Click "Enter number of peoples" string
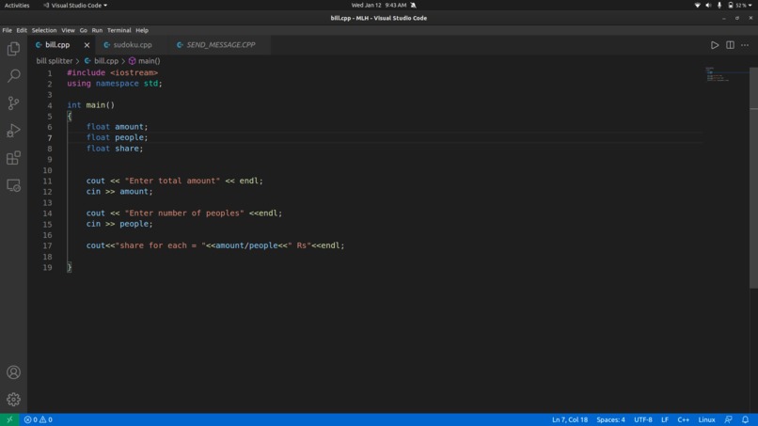The width and height of the screenshot is (758, 426). (x=184, y=213)
